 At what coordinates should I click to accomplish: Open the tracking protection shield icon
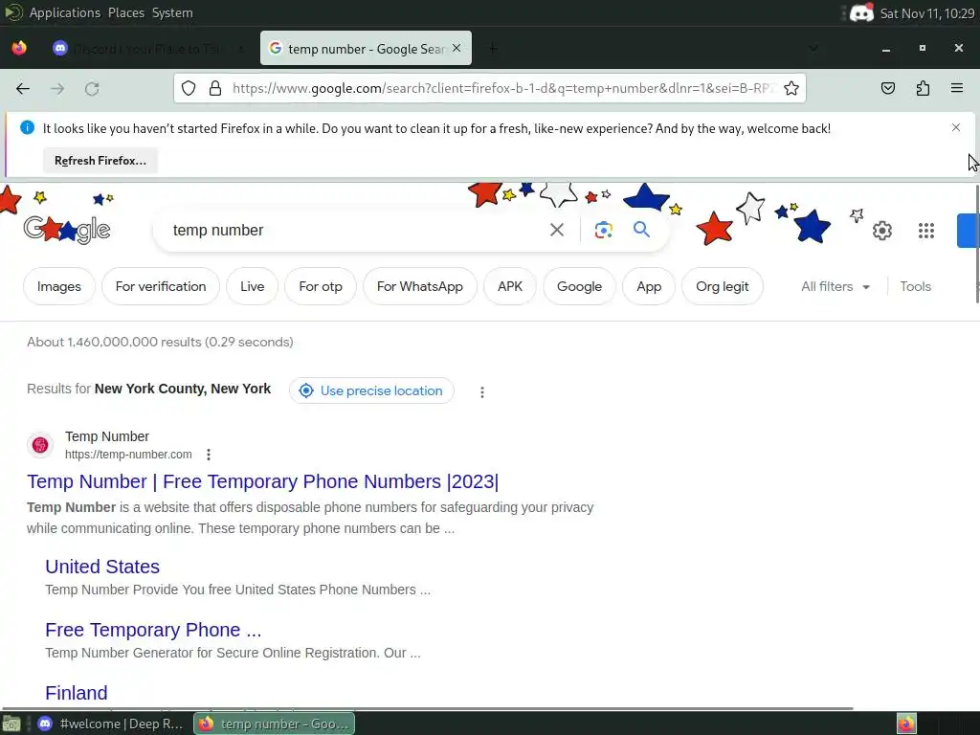point(189,88)
